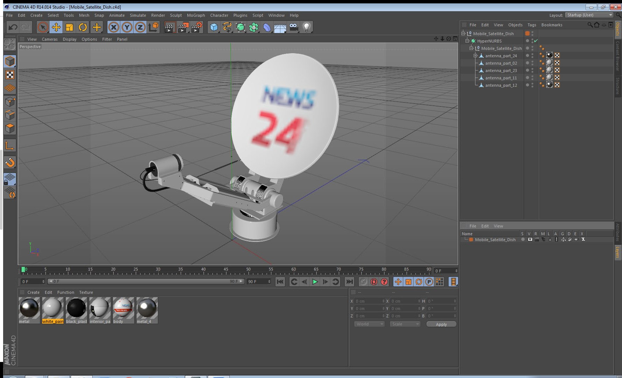Step to the next frame
Viewport: 622px width, 378px height.
point(325,282)
